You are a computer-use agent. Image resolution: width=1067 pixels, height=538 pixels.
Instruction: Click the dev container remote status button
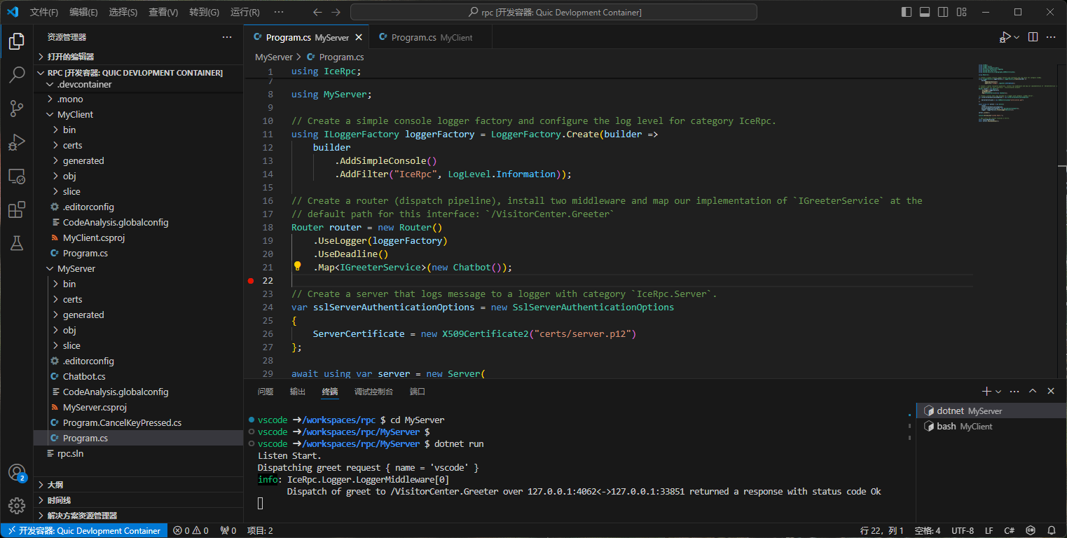(x=84, y=531)
